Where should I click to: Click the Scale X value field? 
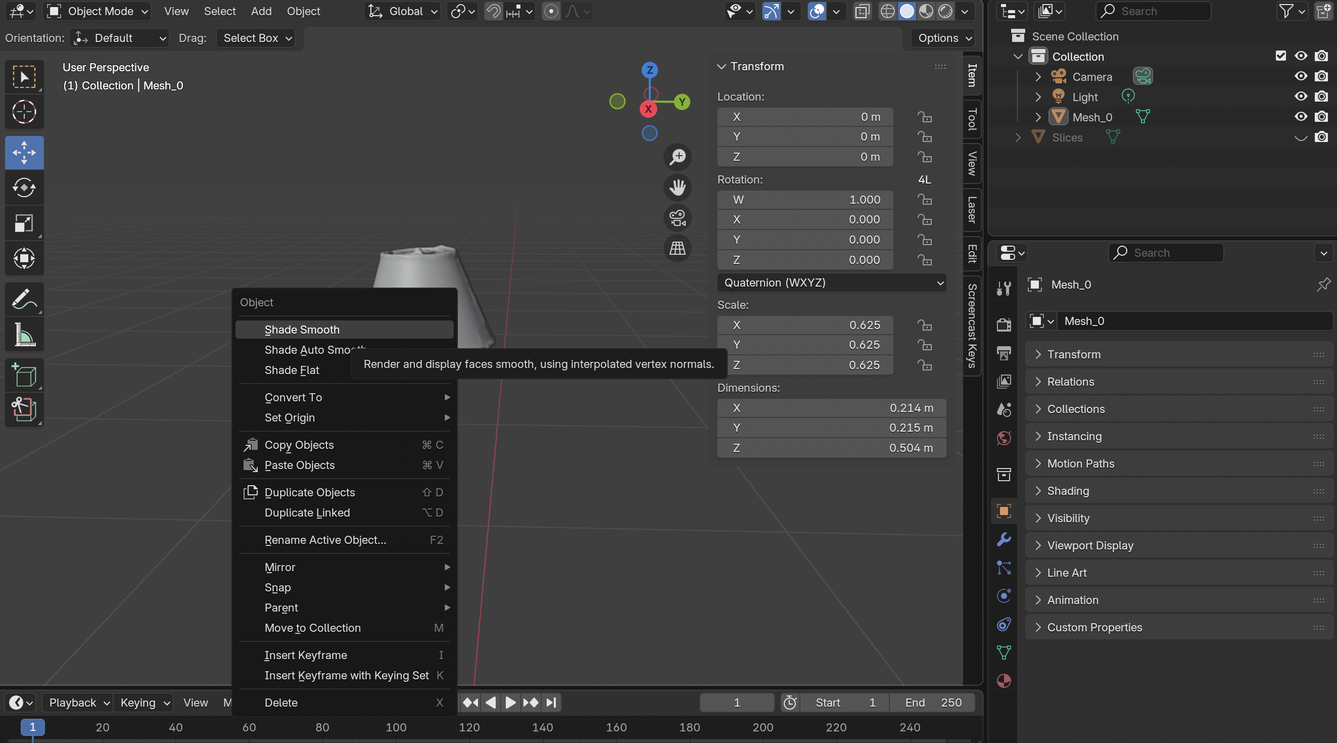point(805,325)
